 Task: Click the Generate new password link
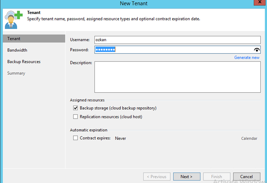(x=247, y=57)
